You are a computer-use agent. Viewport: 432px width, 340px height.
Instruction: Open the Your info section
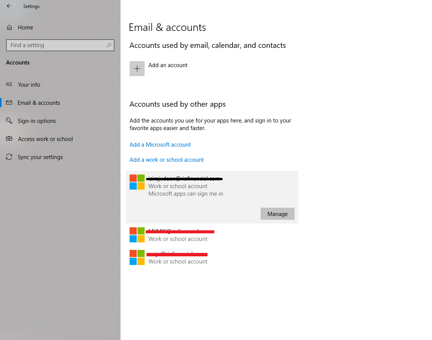point(29,85)
